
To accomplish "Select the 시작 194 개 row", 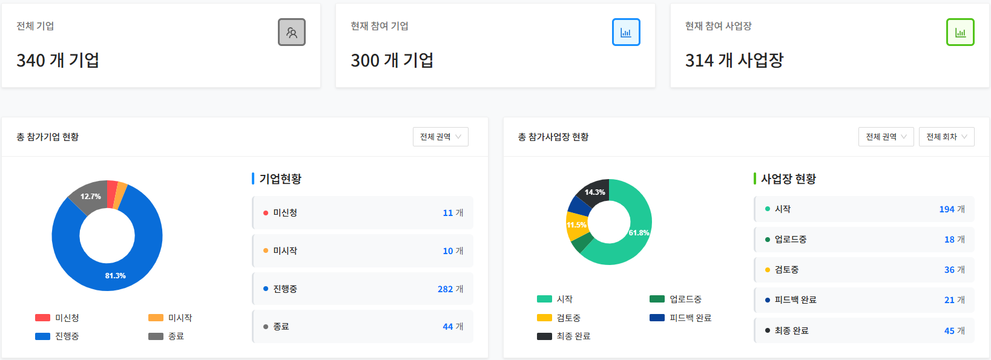I will coord(864,209).
